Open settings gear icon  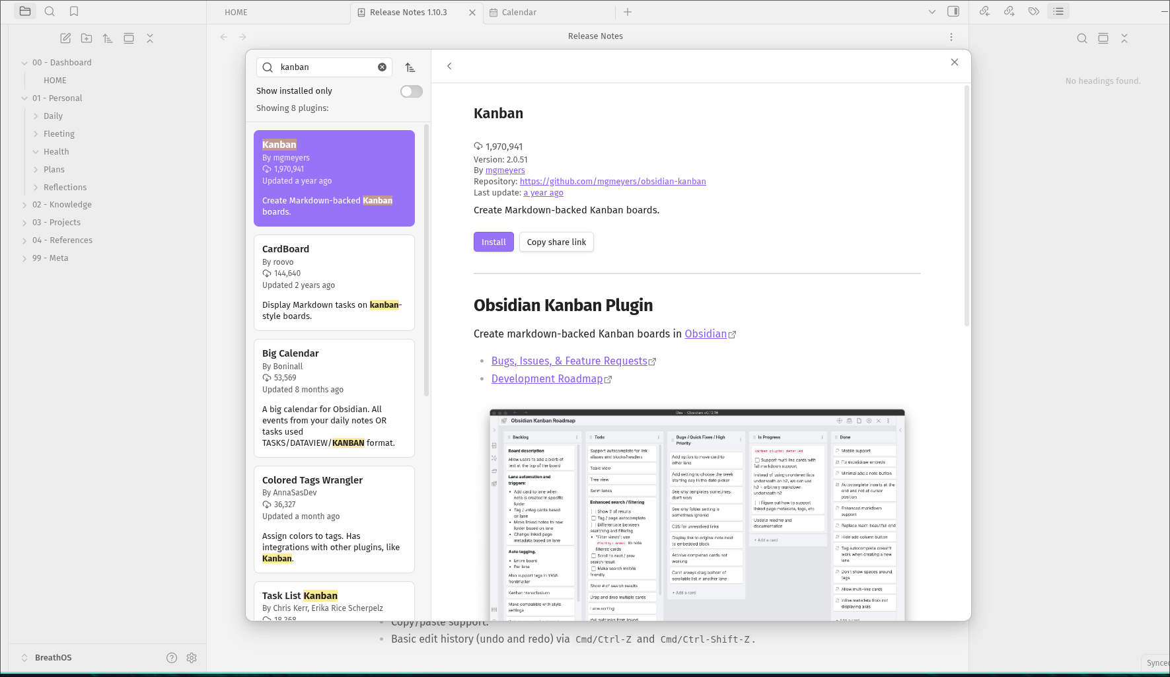192,658
